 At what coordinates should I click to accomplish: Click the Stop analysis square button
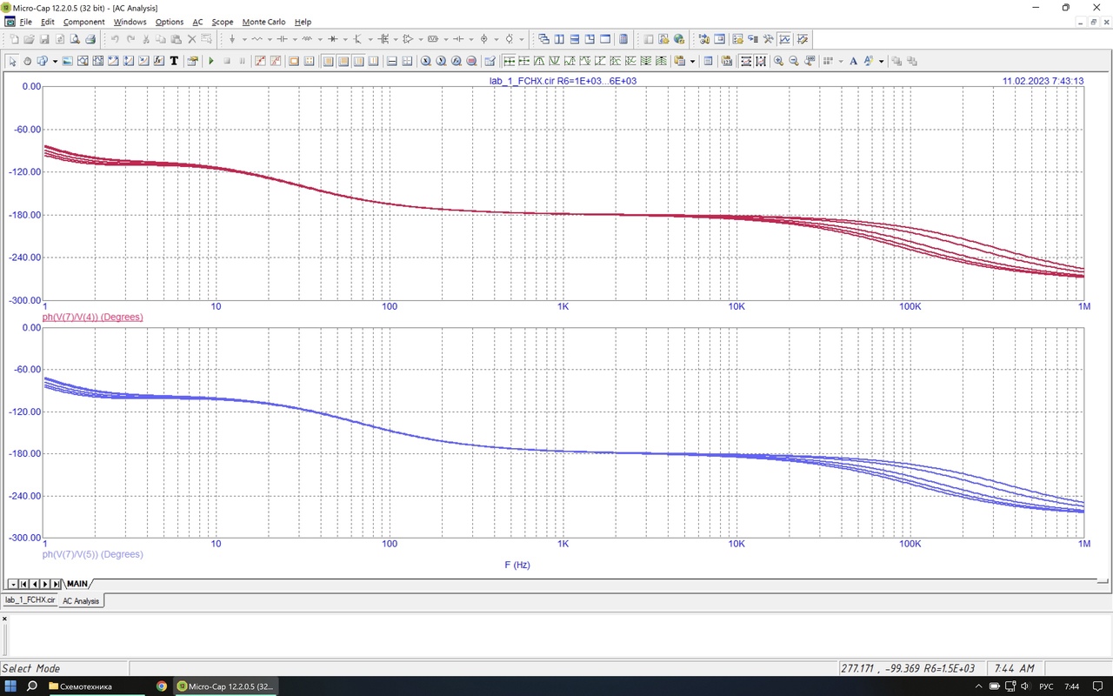click(226, 61)
